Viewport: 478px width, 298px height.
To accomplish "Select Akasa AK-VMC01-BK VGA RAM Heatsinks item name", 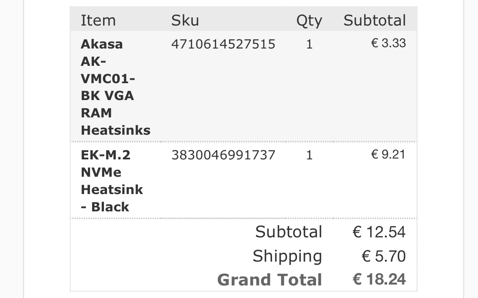I will tap(116, 87).
